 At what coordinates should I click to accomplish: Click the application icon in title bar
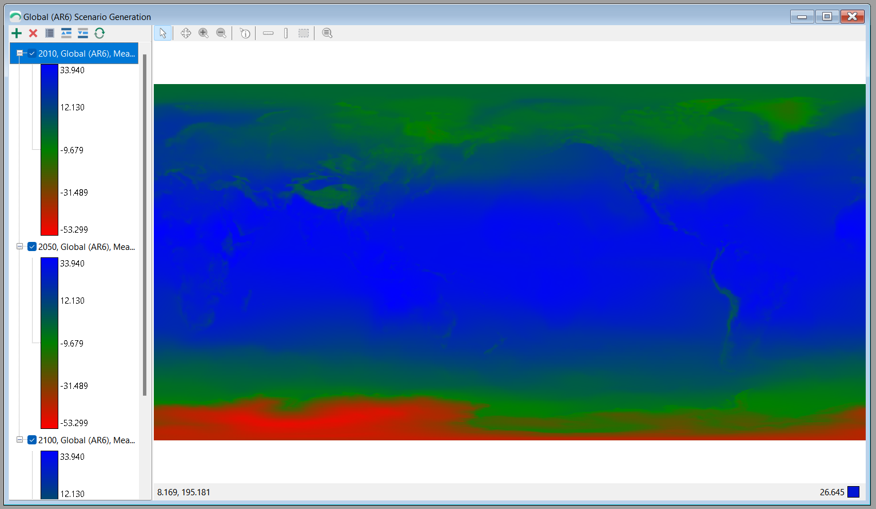15,17
